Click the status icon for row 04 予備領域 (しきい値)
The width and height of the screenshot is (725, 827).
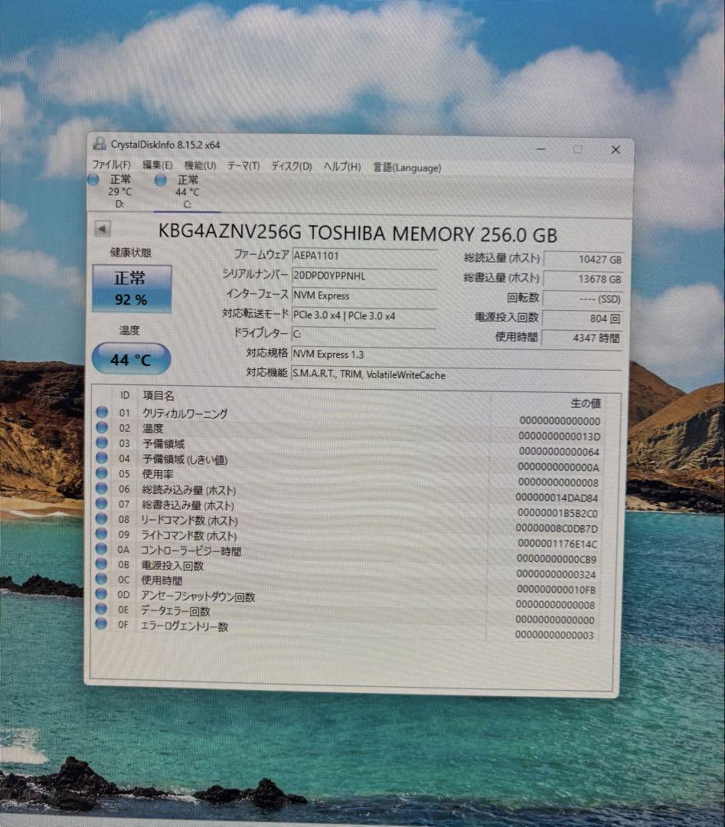[x=103, y=458]
